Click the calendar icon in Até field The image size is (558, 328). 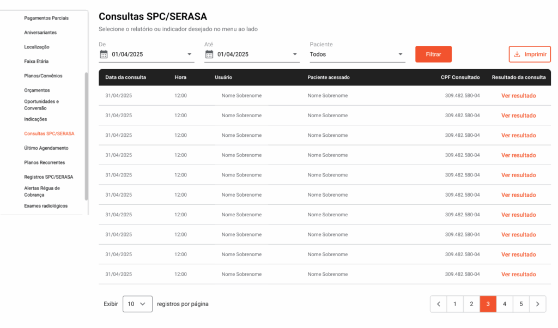[x=209, y=54]
